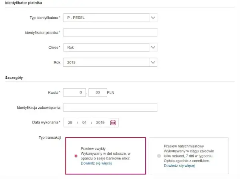Focus the Identyfikator płatnika input field
This screenshot has height=179, width=240.
(110, 32)
